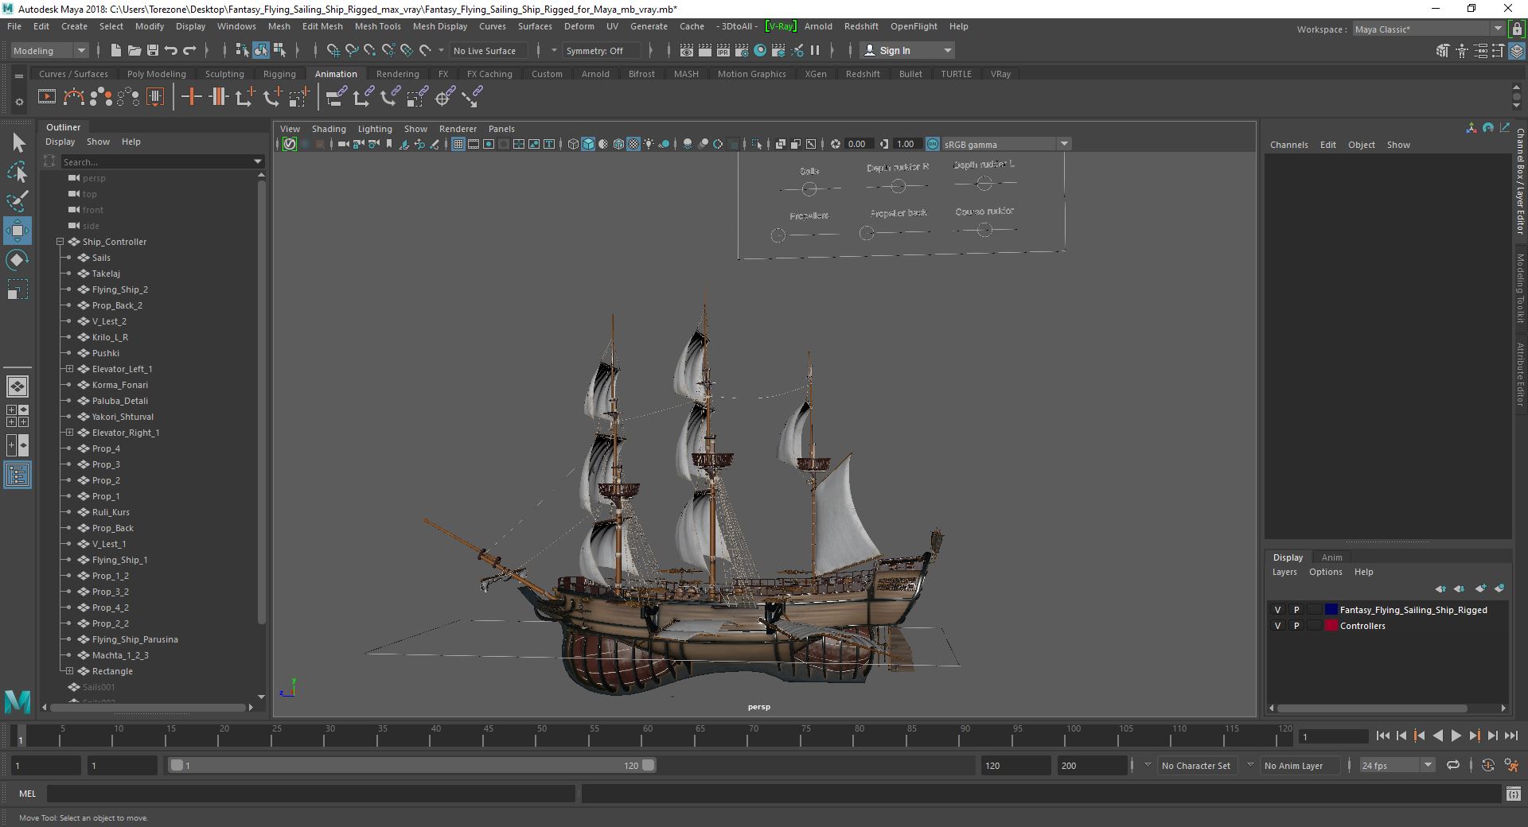This screenshot has width=1528, height=827.
Task: Toggle playback P of Fantasy_Flying_Sailing_Ship_Rigged layer
Action: pos(1296,610)
